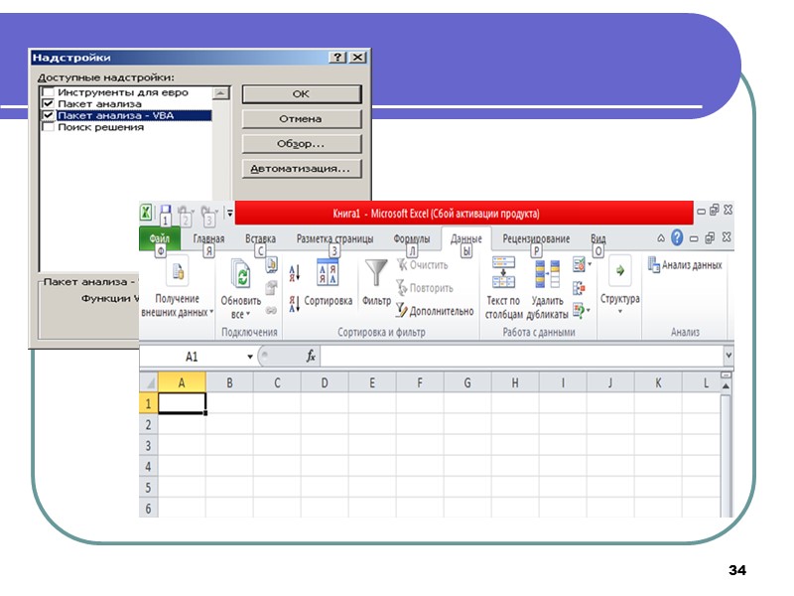Select column D header

(x=325, y=382)
